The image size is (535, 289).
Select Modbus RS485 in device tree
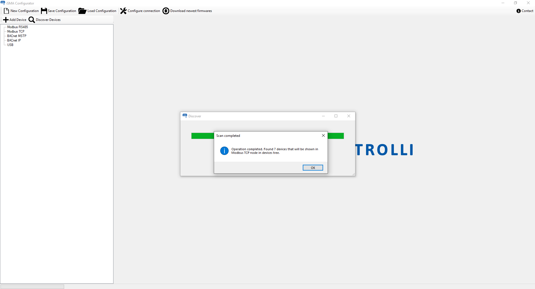(x=18, y=27)
